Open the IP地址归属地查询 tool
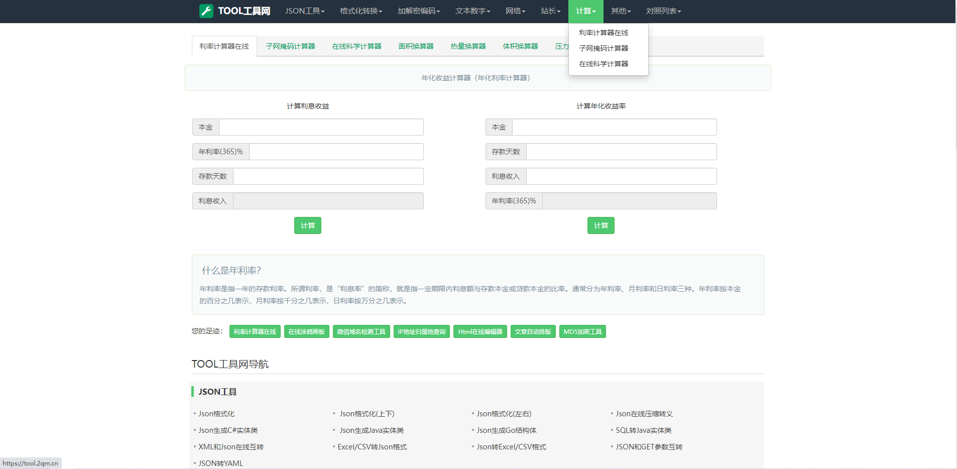The image size is (957, 469). tap(421, 331)
